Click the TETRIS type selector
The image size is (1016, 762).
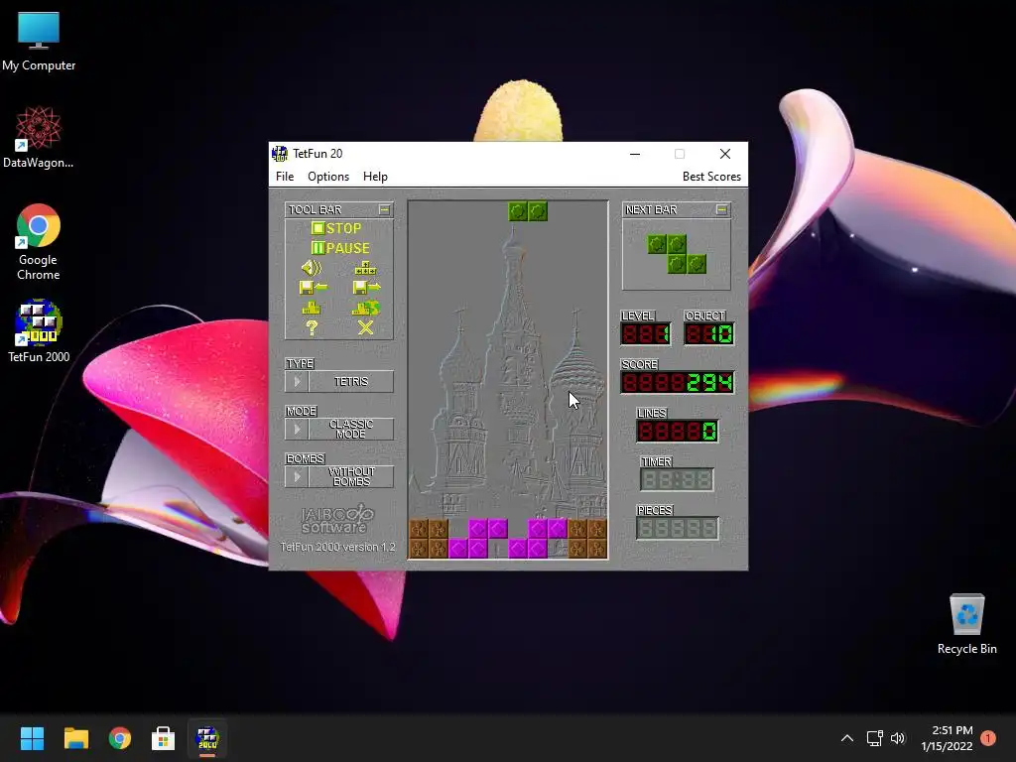point(351,382)
